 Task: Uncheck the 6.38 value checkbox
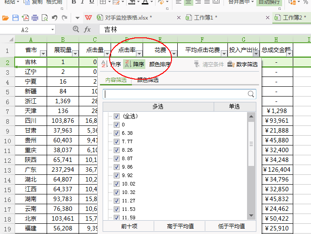point(116,133)
